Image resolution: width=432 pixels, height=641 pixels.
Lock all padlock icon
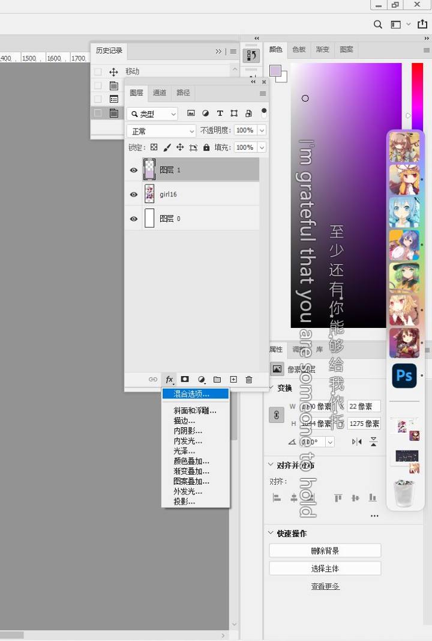[x=206, y=147]
